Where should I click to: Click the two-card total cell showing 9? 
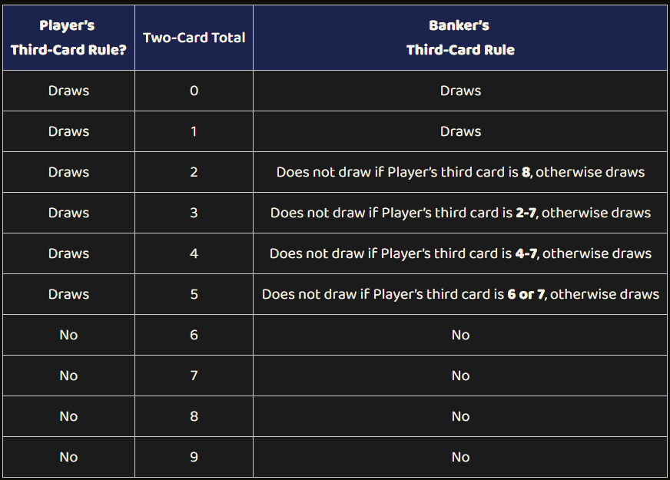pyautogui.click(x=194, y=457)
